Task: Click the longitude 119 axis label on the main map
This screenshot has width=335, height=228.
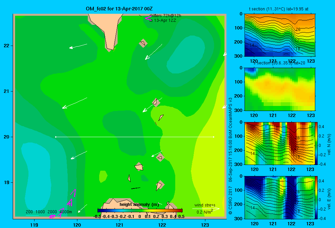Action: click(x=34, y=225)
